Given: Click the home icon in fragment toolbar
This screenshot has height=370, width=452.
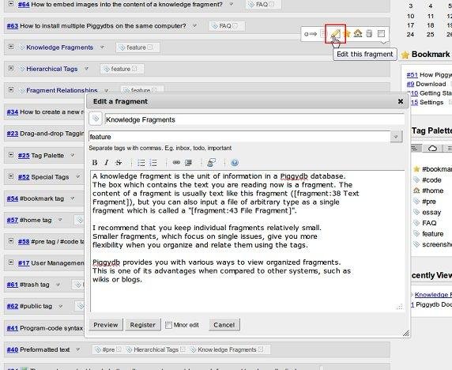Looking at the screenshot, I should [358, 33].
